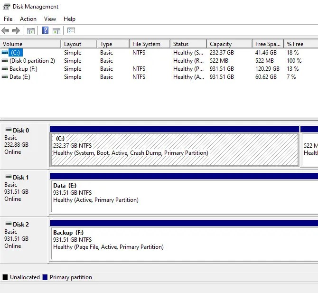This screenshot has width=318, height=293.
Task: Click the 232.37 GB capacity cell
Action: 222,53
